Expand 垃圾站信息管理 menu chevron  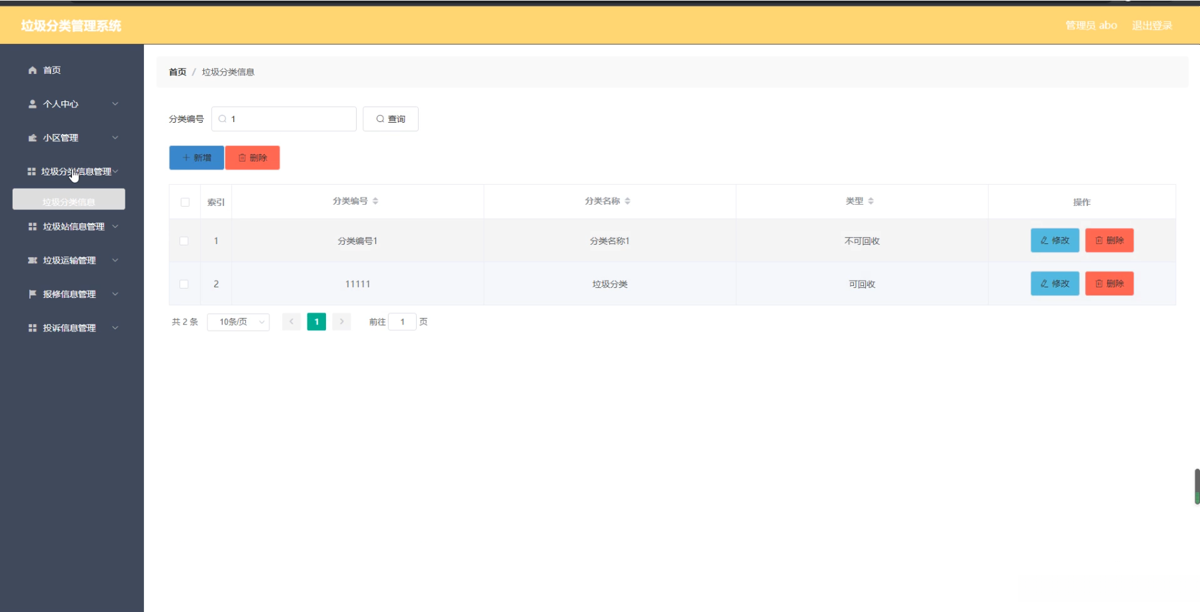[x=115, y=227]
